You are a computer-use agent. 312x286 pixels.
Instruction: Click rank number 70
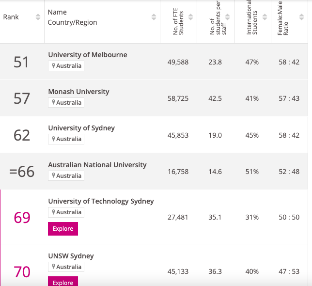click(x=22, y=272)
